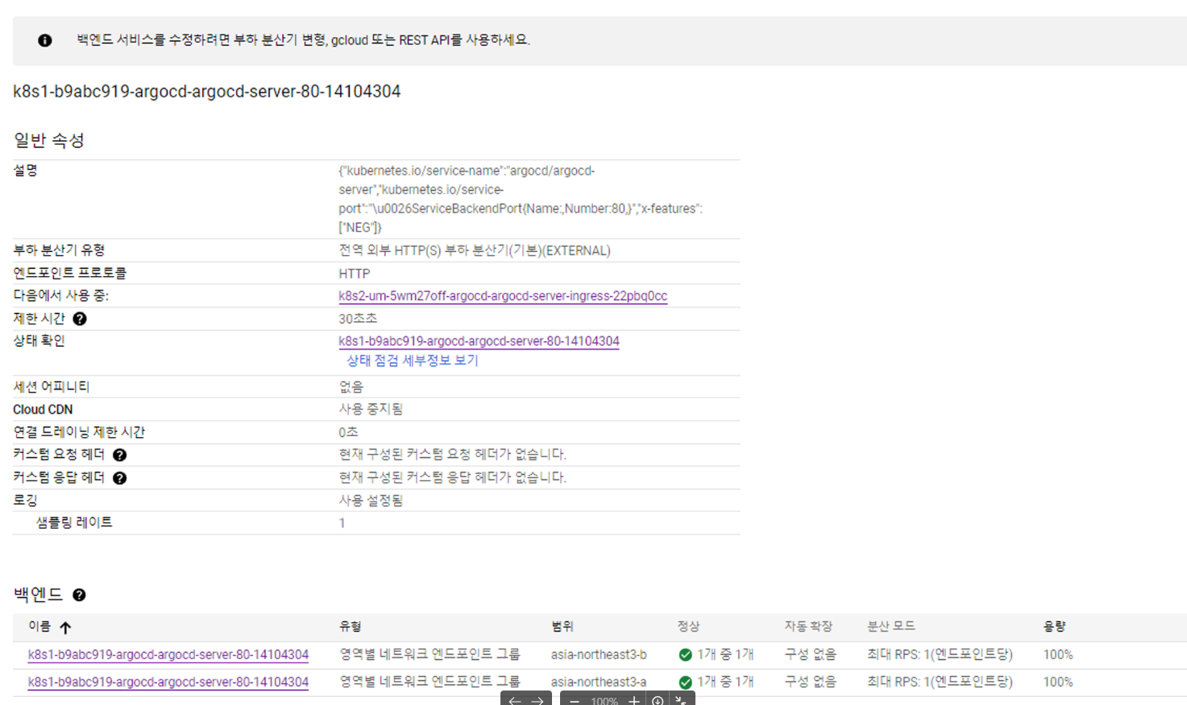This screenshot has width=1187, height=705.
Task: Click the 전역 외부 HTTP(S) 부하 분산기 value
Action: pyautogui.click(x=475, y=251)
